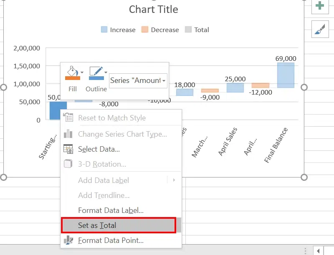Select Format Data Label menu entry

pos(111,210)
